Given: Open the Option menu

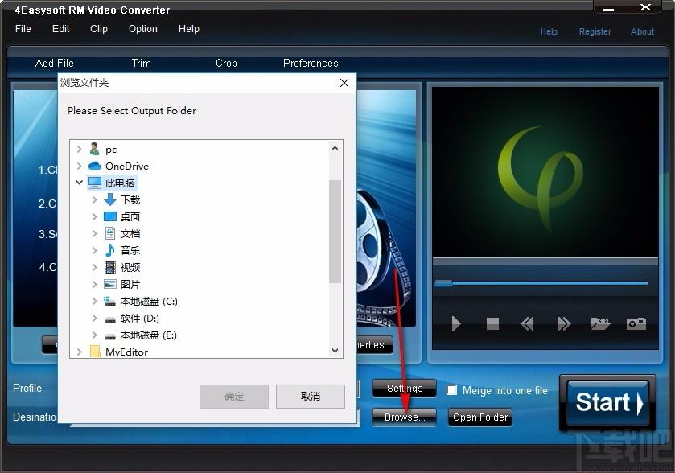Looking at the screenshot, I should 143,29.
